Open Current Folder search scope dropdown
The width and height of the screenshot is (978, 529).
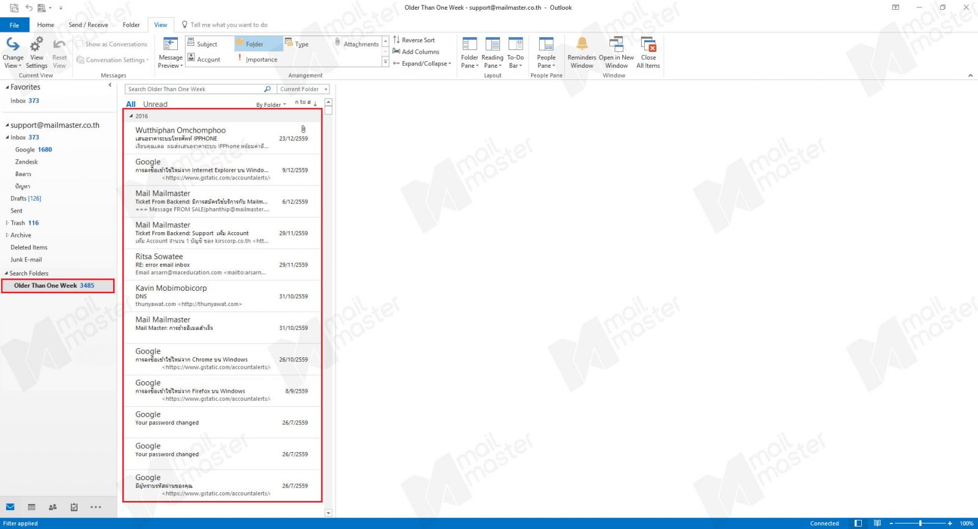point(304,89)
